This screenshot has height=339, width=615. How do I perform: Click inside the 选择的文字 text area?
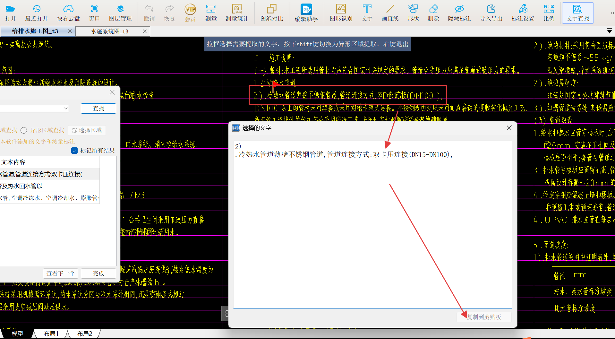point(372,224)
